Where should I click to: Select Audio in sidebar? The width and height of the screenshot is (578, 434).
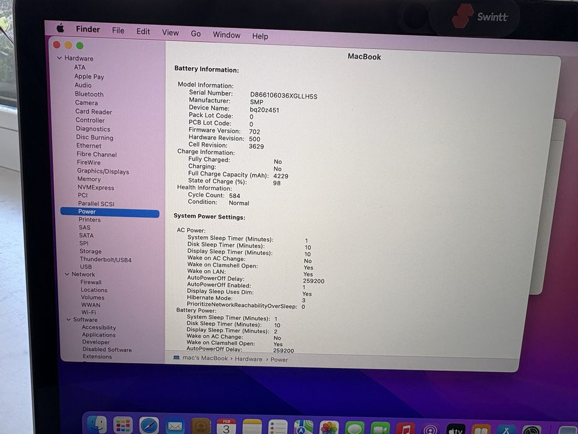pyautogui.click(x=83, y=85)
